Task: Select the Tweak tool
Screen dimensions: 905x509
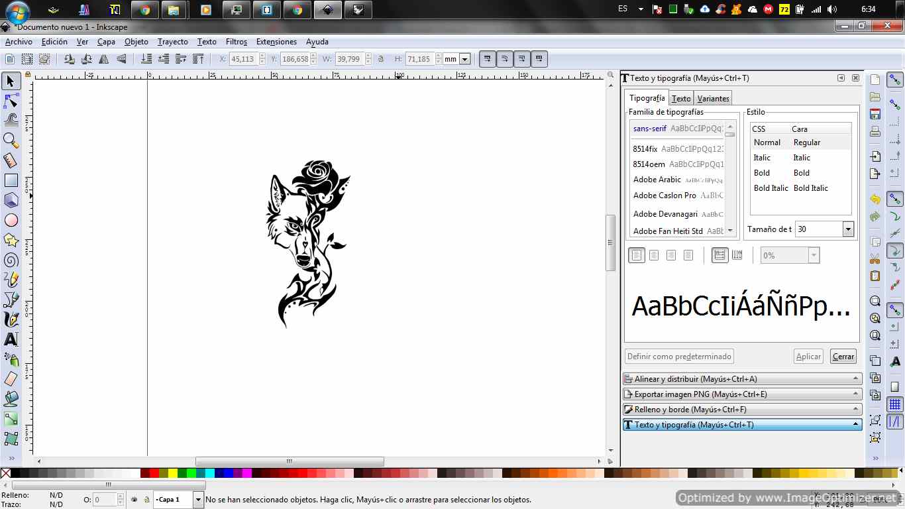Action: pos(11,121)
